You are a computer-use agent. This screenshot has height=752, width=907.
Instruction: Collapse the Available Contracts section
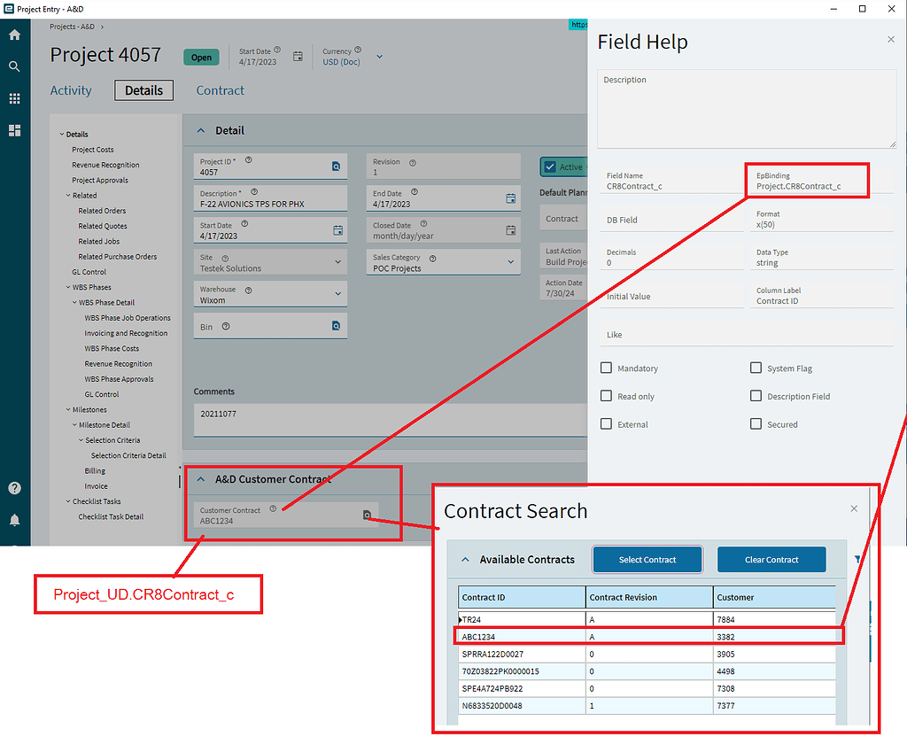point(465,559)
